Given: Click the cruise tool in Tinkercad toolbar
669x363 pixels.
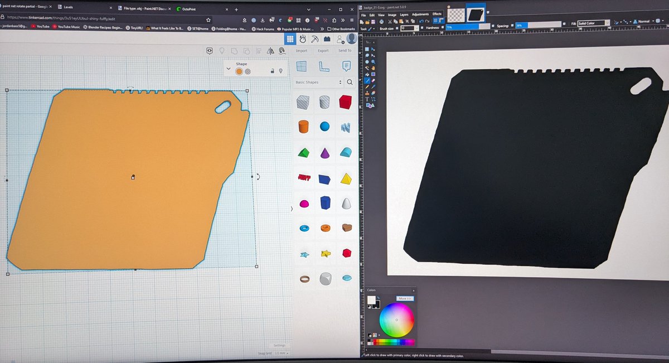Looking at the screenshot, I should tap(282, 51).
